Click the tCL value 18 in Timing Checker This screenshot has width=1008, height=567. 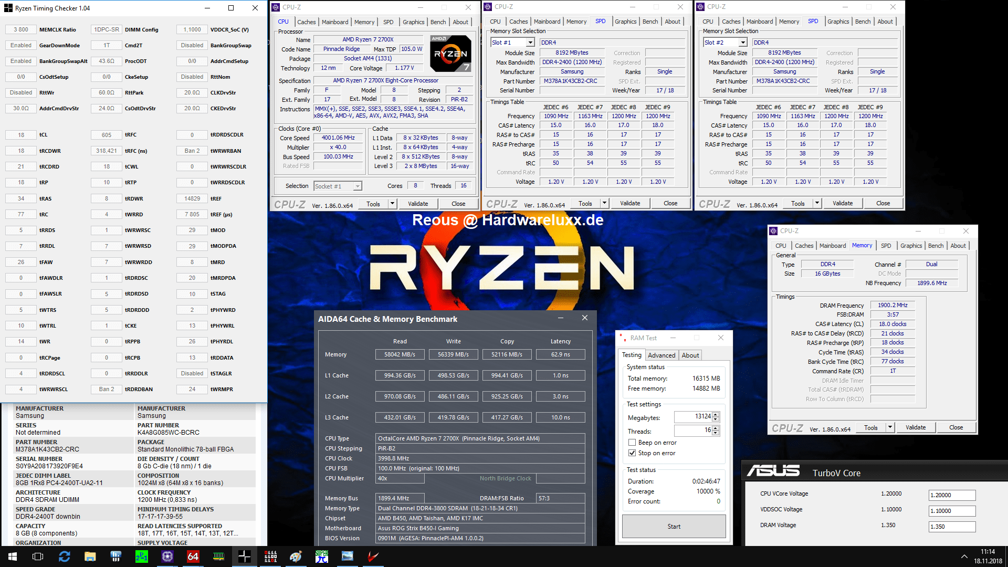(x=21, y=135)
